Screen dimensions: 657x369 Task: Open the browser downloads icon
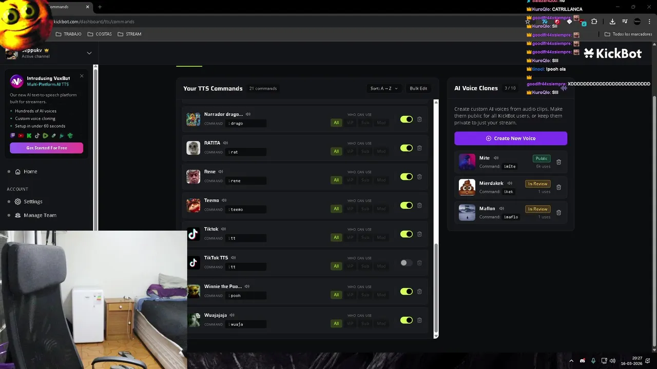click(x=612, y=22)
